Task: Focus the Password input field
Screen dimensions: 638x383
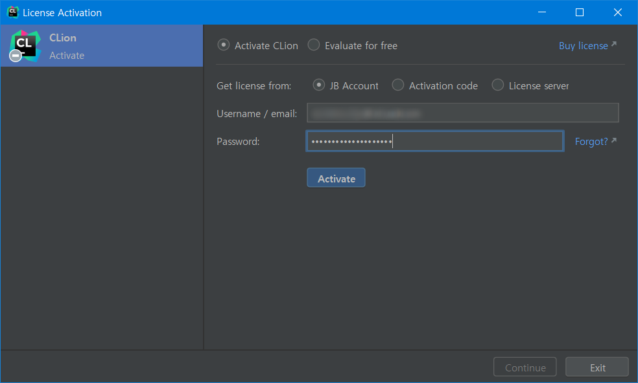Action: click(x=435, y=141)
